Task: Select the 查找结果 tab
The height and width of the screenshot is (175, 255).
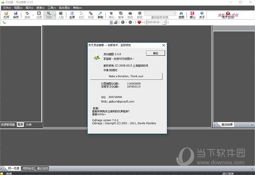Action: [227, 124]
